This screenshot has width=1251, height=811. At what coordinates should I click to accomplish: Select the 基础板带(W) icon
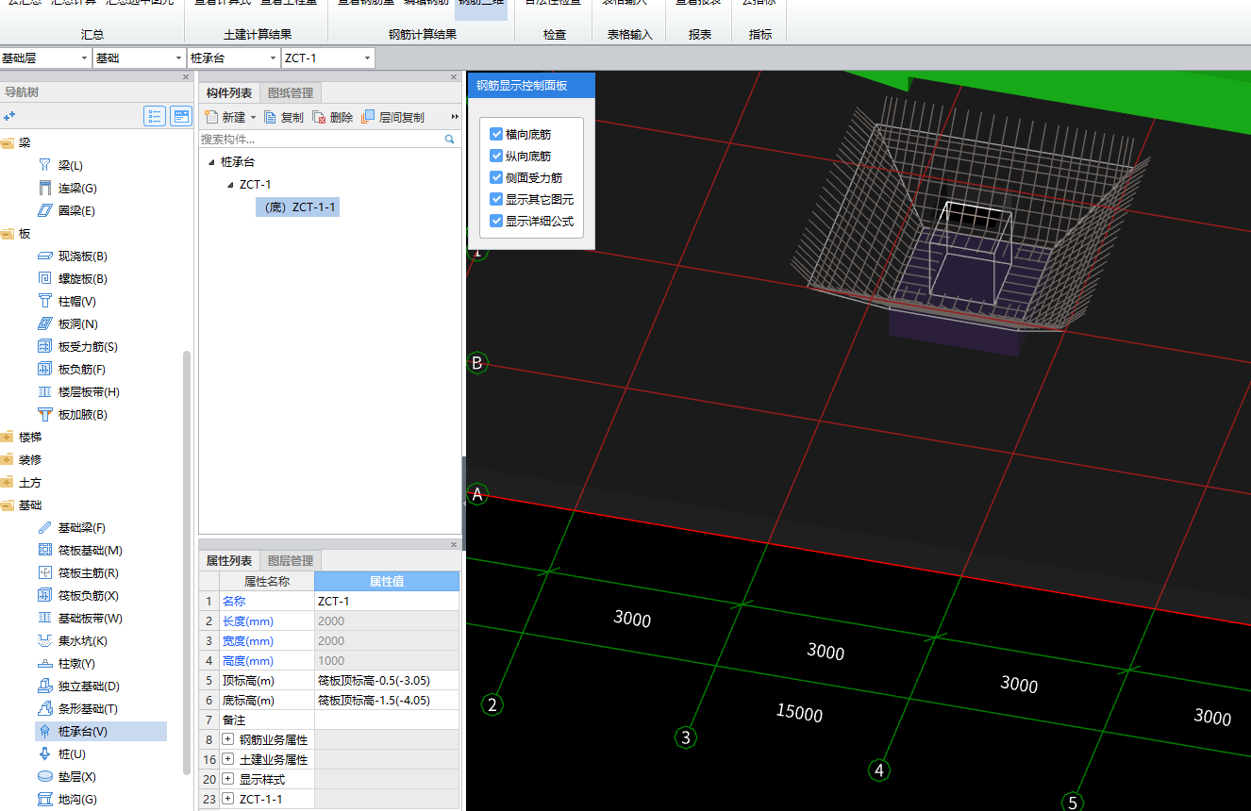44,618
